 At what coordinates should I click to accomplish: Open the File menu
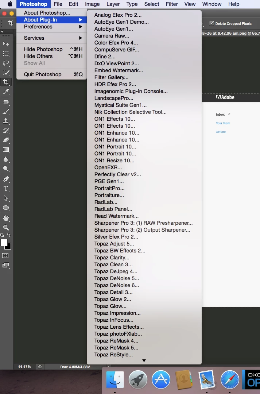point(58,4)
